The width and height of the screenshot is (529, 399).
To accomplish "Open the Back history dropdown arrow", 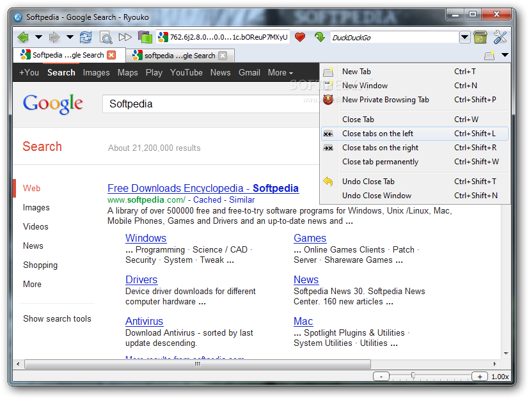I will click(39, 37).
